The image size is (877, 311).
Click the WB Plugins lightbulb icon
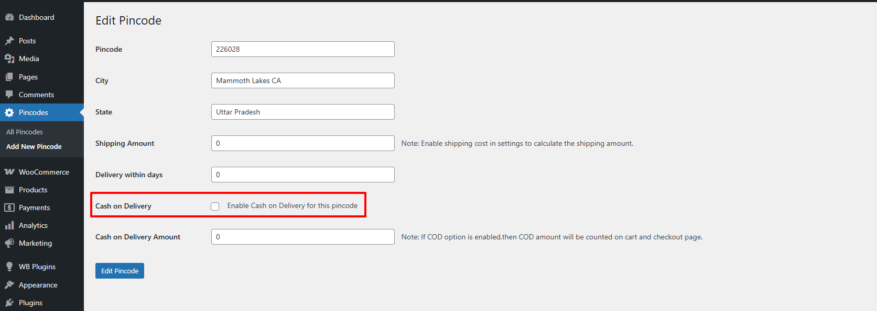(x=9, y=267)
